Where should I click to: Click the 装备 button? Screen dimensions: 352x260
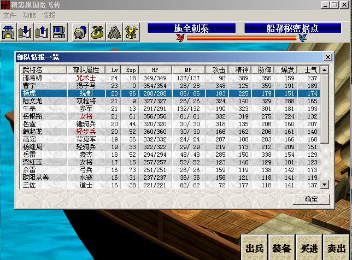pos(281,248)
